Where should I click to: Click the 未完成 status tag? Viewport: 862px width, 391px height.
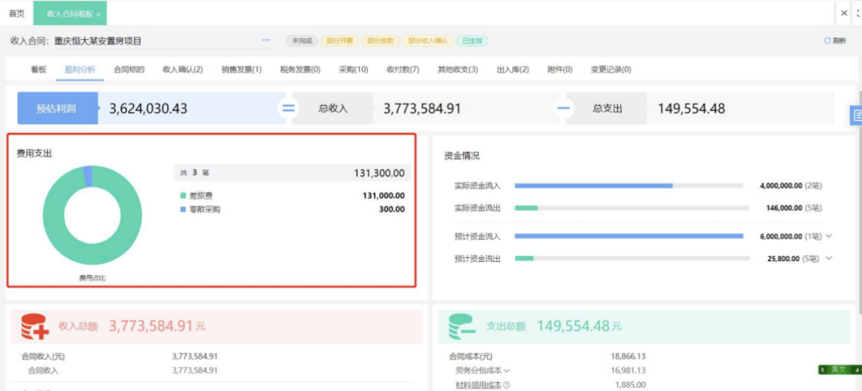pos(302,41)
